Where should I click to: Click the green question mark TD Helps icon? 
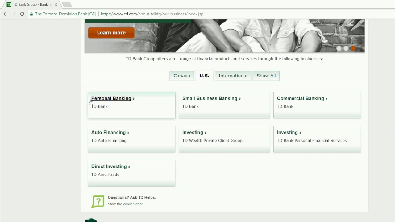pyautogui.click(x=98, y=201)
